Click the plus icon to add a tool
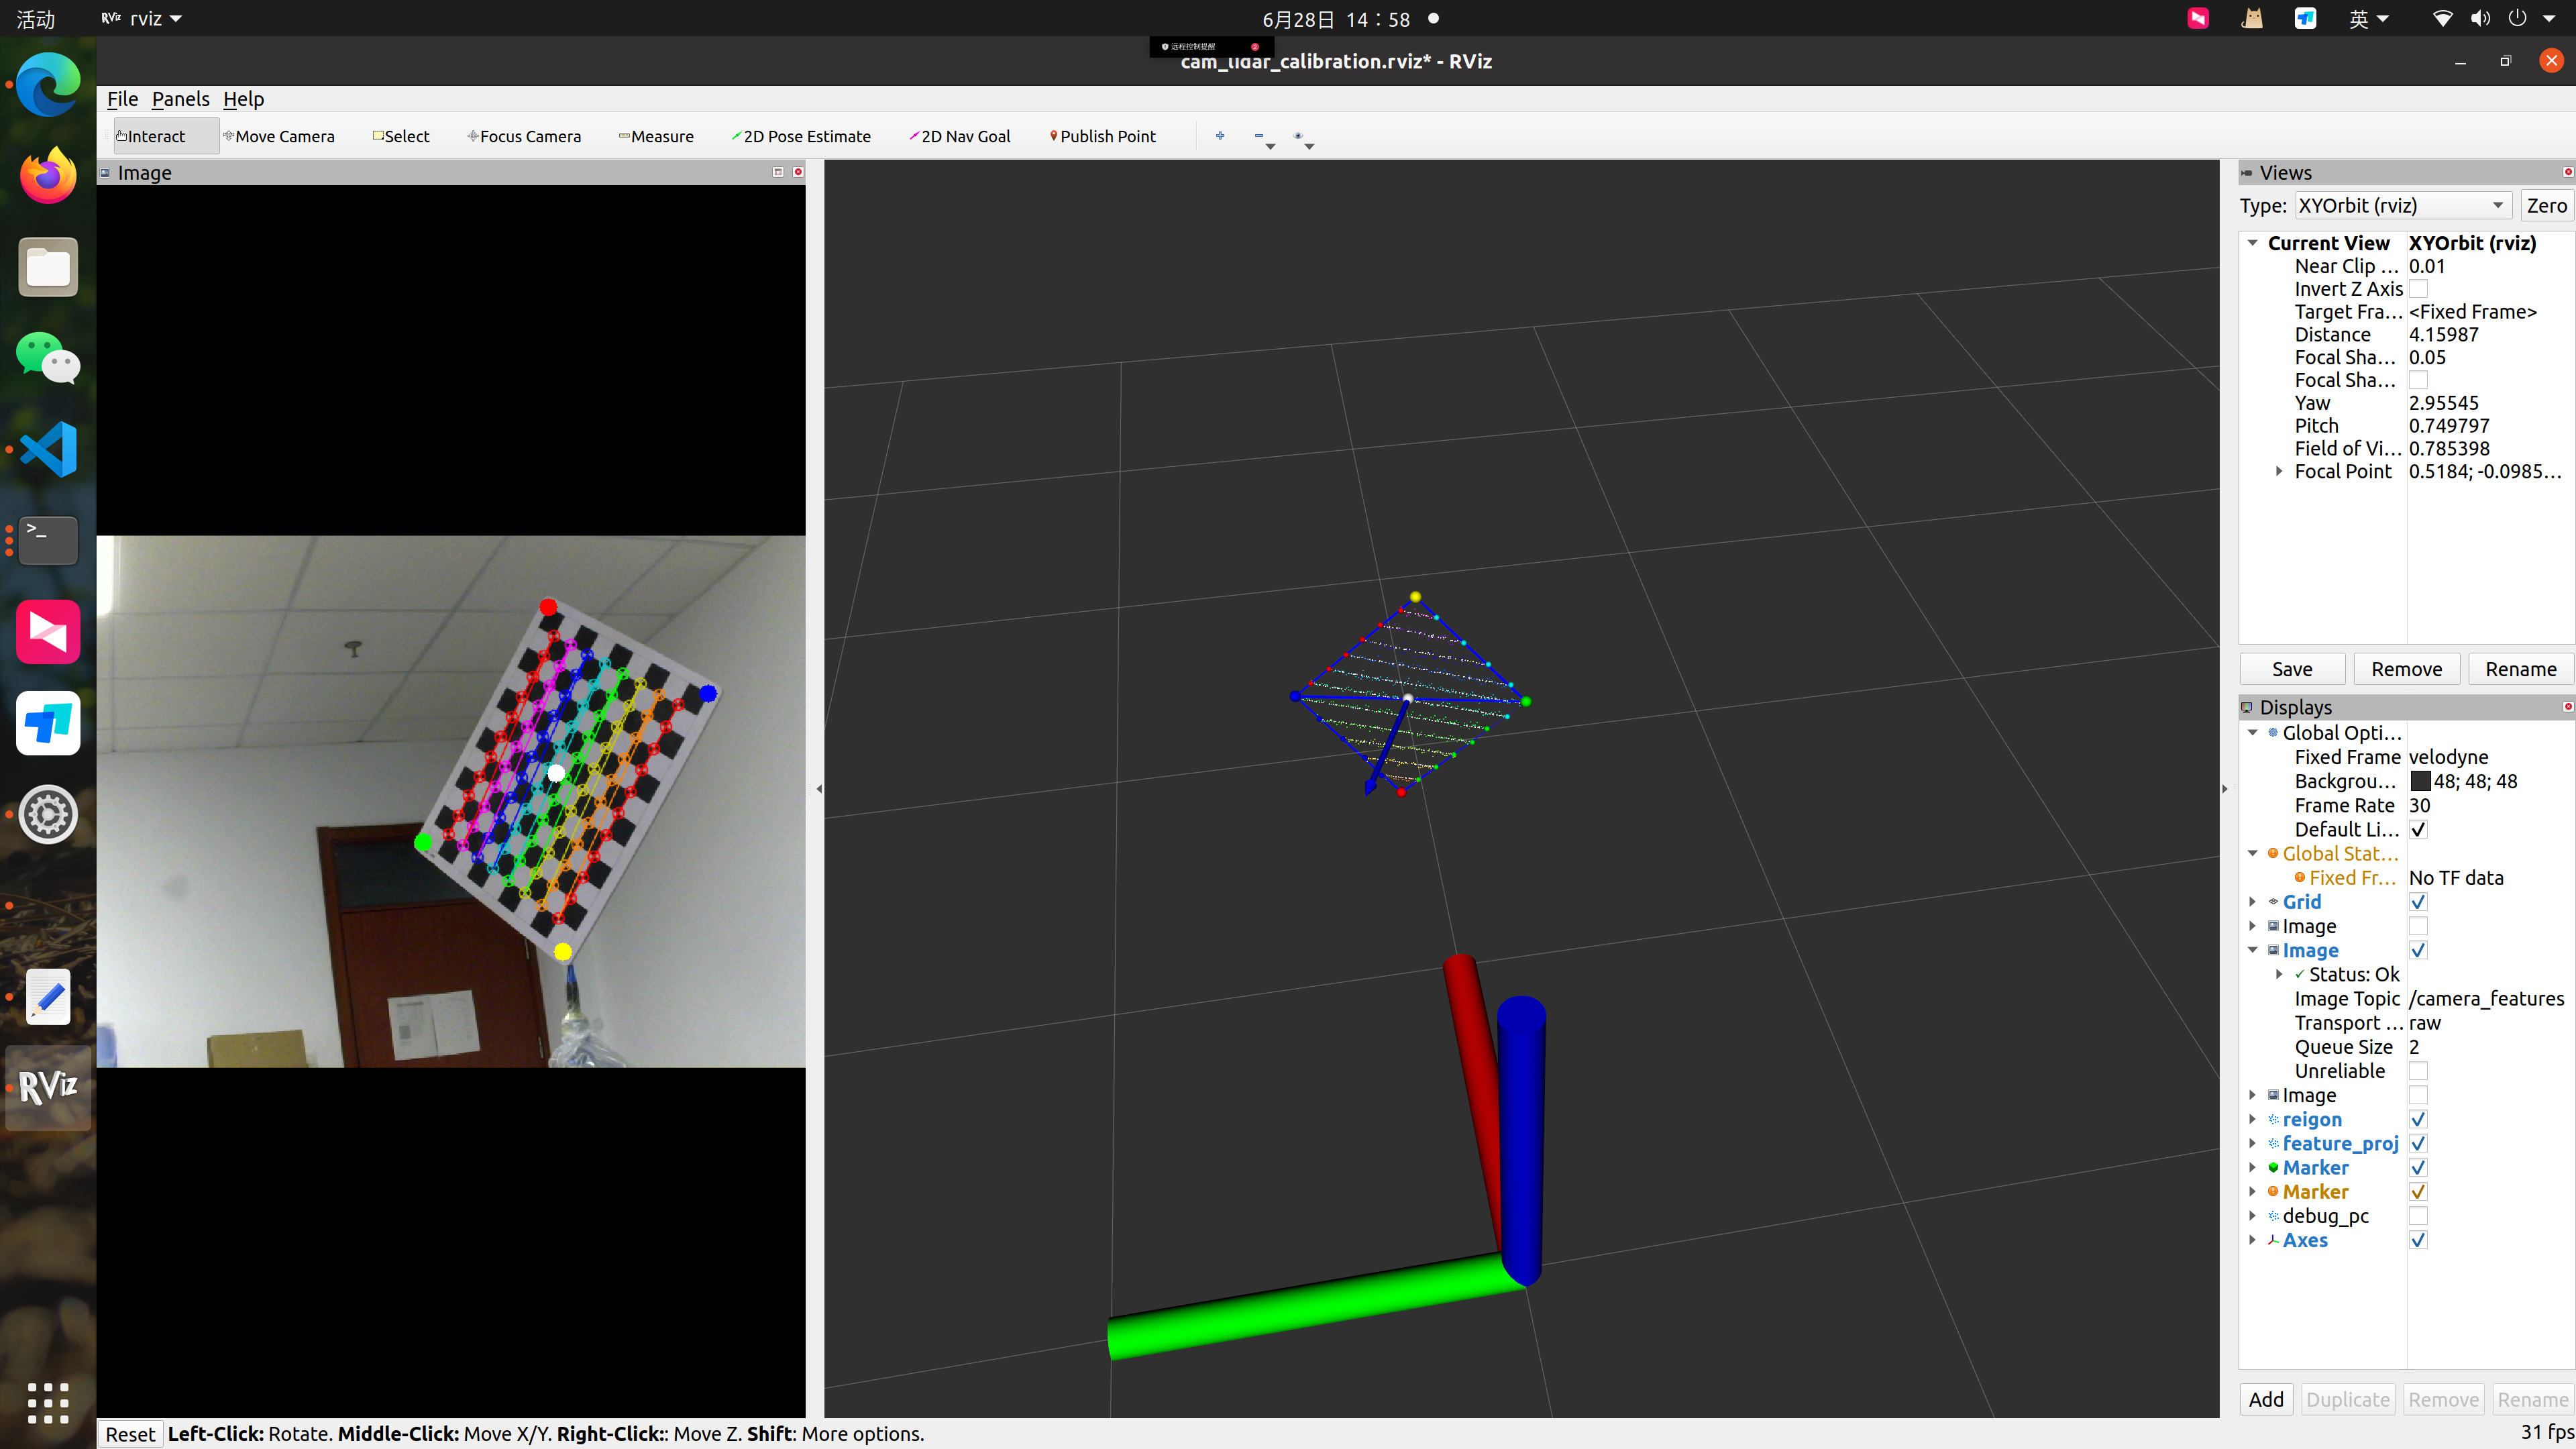 [1220, 136]
